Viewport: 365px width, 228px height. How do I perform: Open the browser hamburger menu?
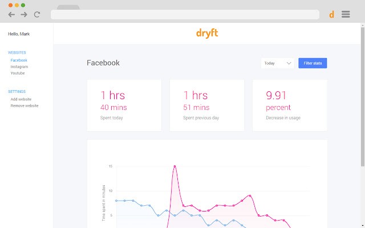click(346, 14)
